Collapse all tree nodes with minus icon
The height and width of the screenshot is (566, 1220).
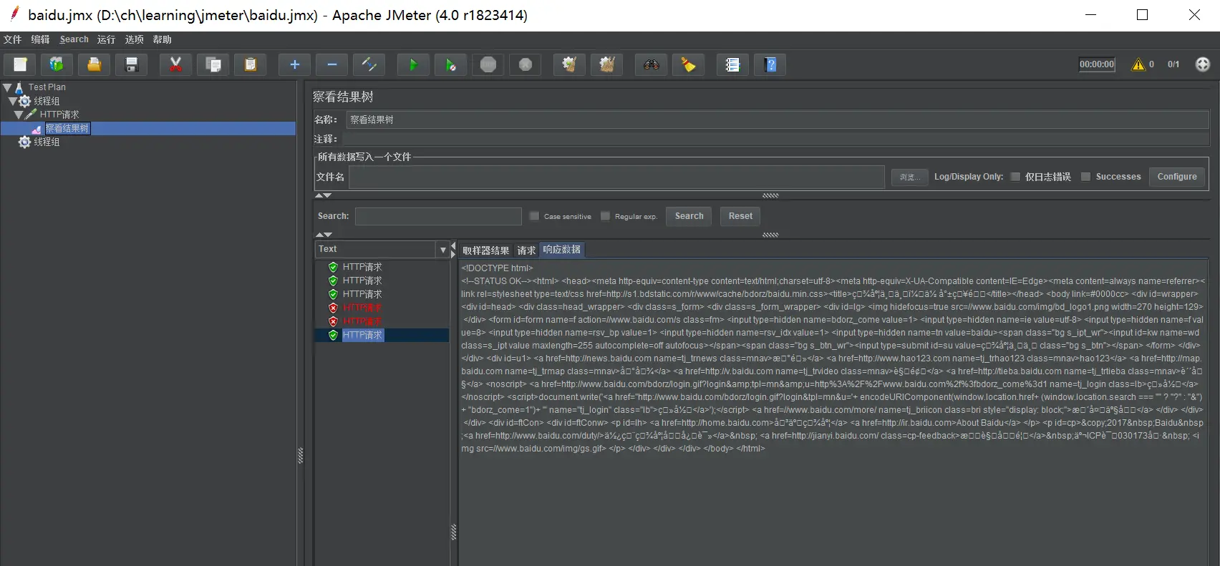coord(331,64)
